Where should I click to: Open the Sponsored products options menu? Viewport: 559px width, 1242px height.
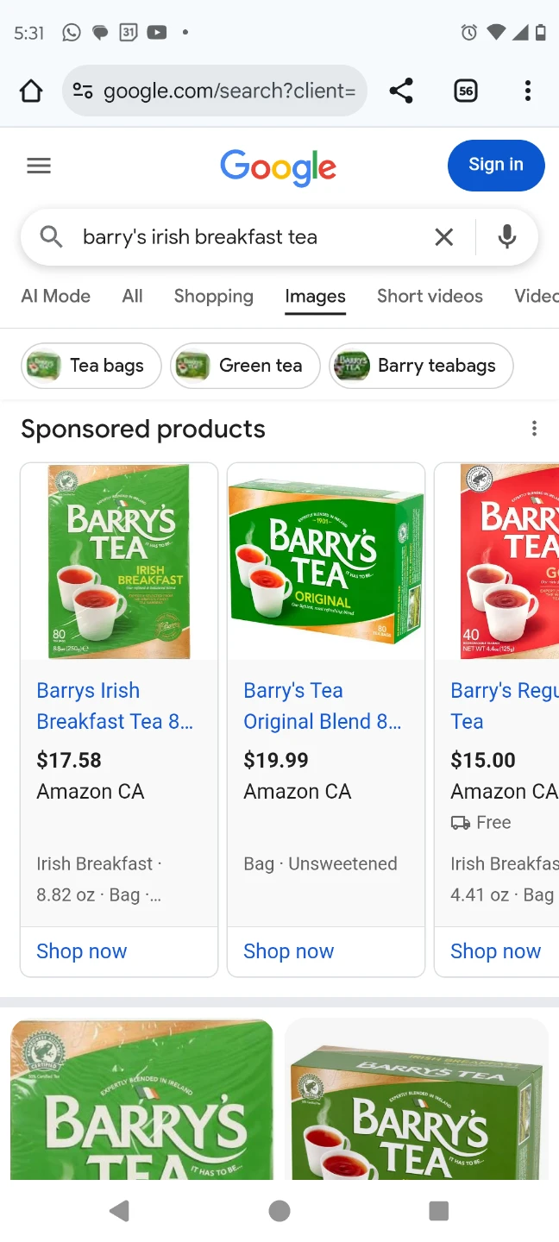coord(534,428)
